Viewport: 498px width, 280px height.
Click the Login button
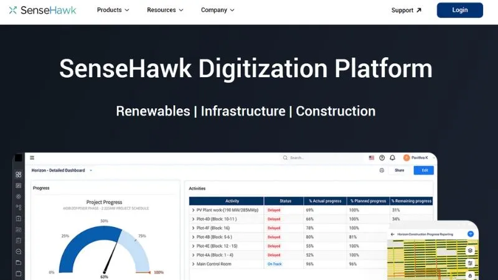point(459,10)
